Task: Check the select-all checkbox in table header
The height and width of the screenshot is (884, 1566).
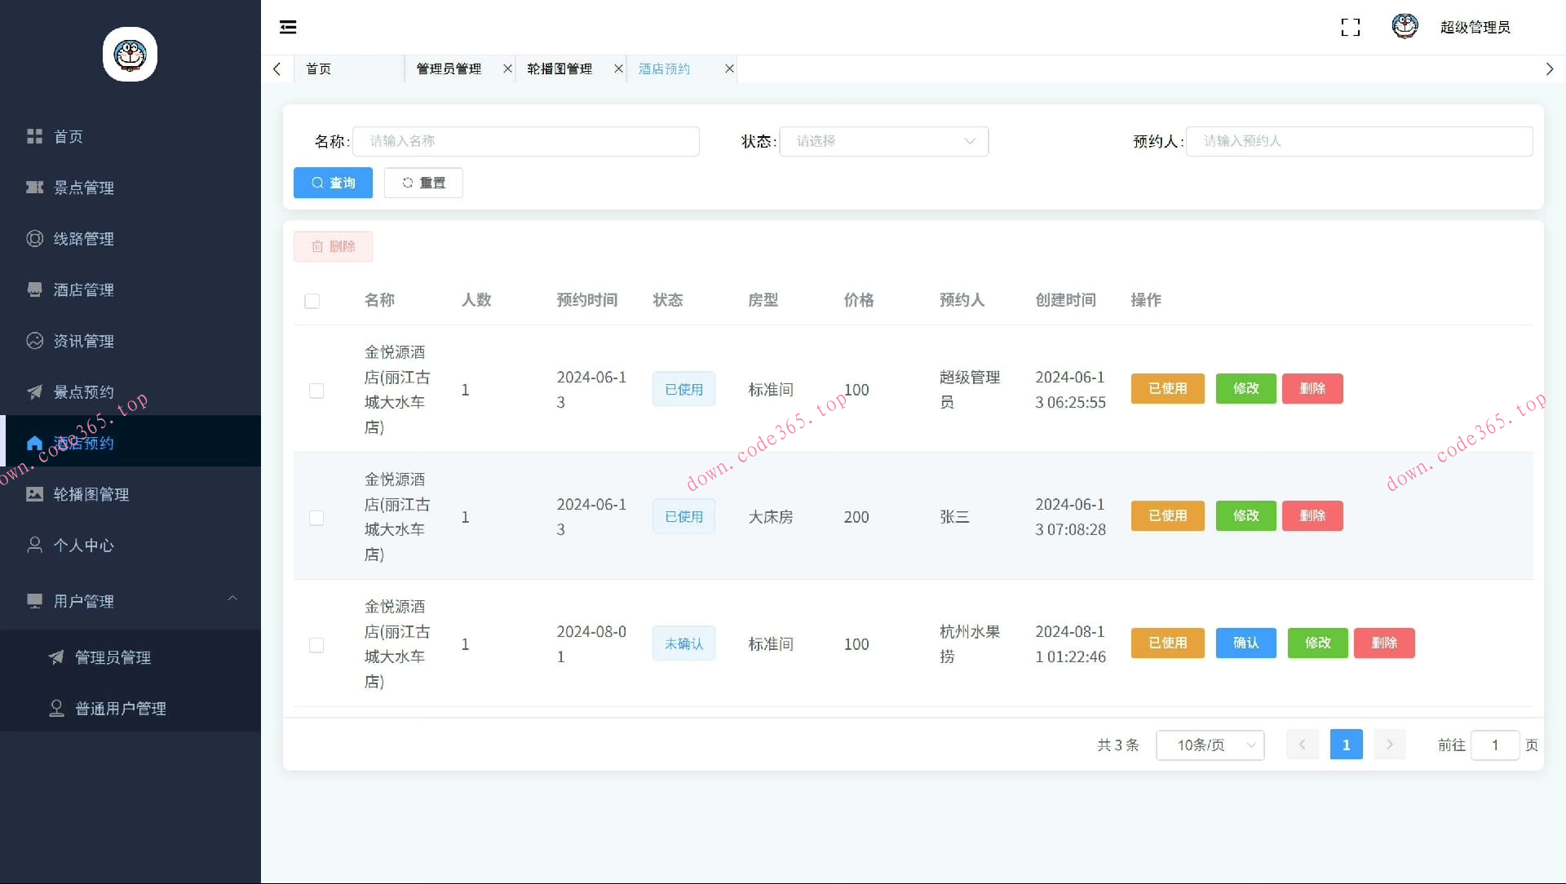Action: click(x=312, y=301)
